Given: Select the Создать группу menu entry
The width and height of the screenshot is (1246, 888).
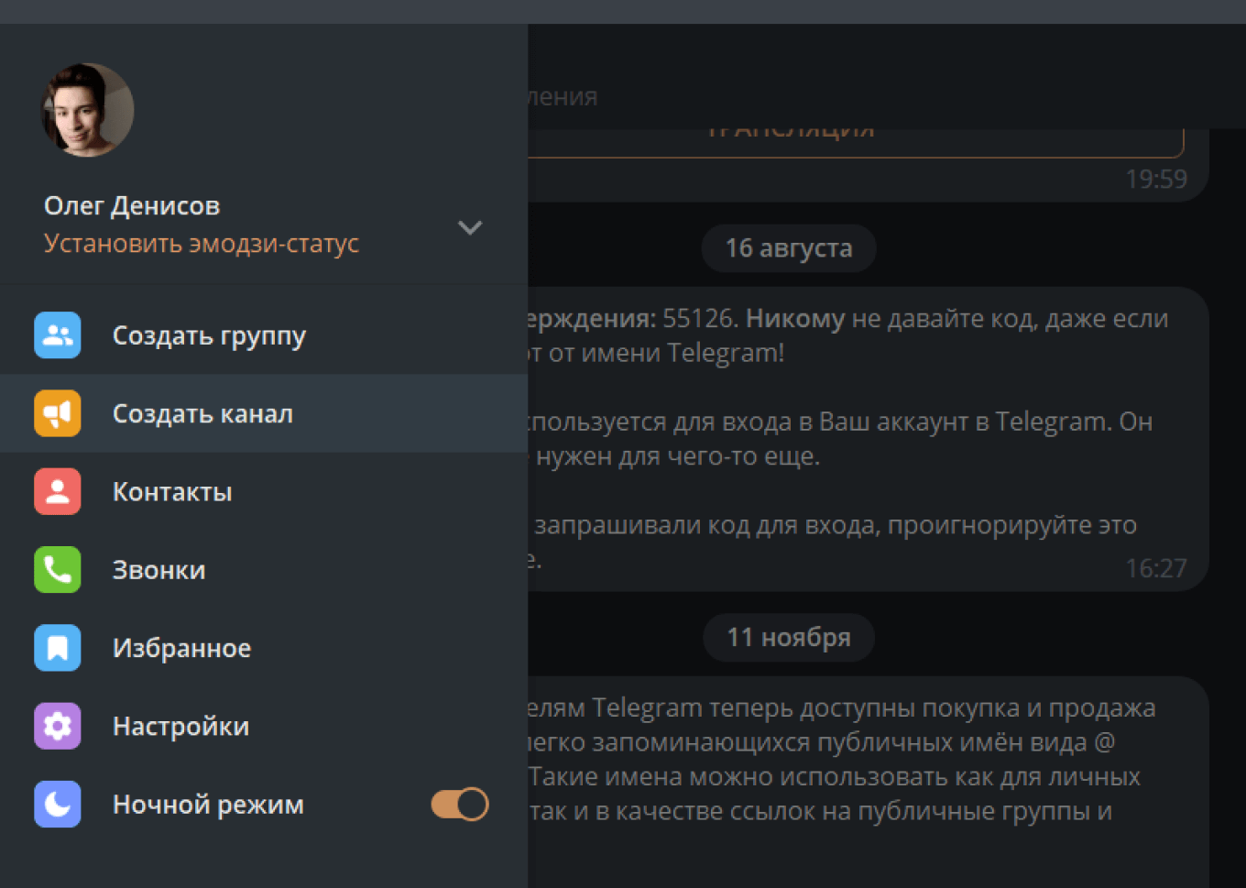Looking at the screenshot, I should coord(209,335).
